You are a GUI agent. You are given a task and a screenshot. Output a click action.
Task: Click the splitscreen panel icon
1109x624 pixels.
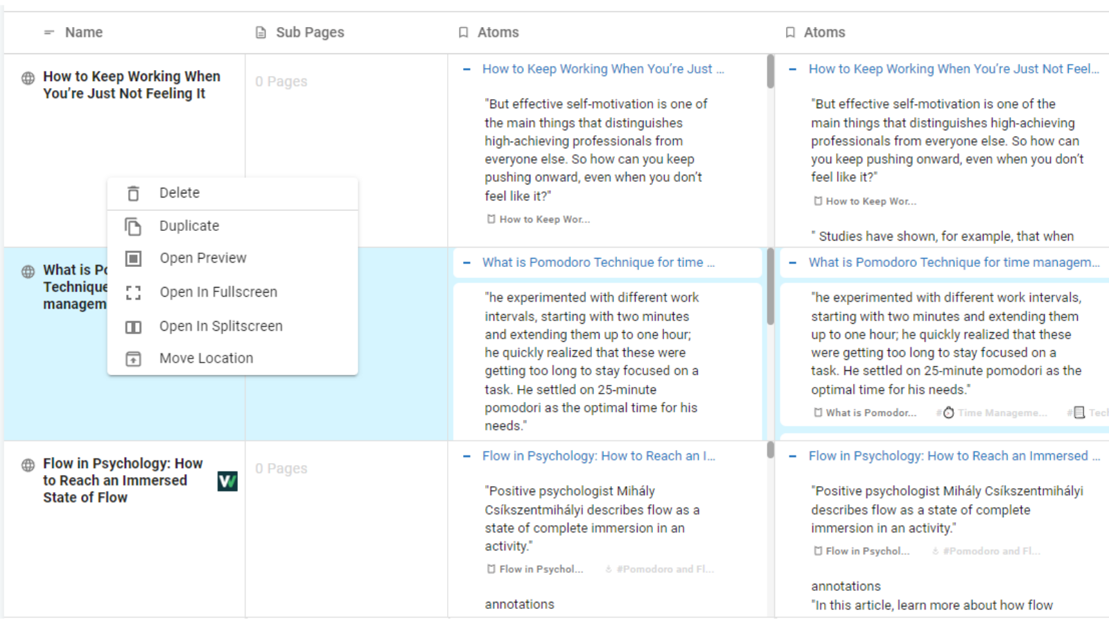[x=133, y=327]
